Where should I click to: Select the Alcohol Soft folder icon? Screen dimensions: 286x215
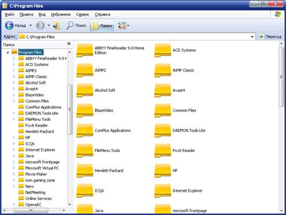click(x=85, y=90)
